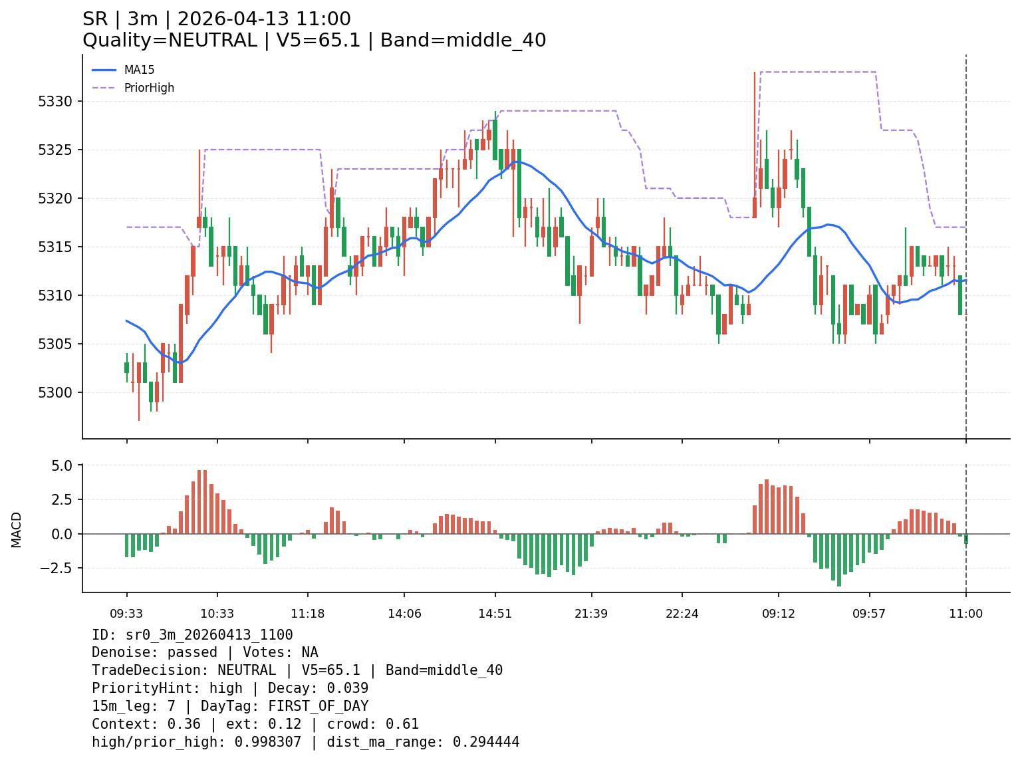
Task: Select the MA15 legend label
Action: tap(139, 70)
